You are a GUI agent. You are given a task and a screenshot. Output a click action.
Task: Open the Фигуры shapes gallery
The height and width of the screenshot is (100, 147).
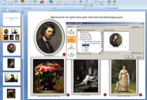click(30, 3)
